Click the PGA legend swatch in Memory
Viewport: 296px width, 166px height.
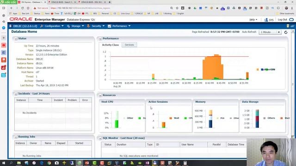click(217, 118)
